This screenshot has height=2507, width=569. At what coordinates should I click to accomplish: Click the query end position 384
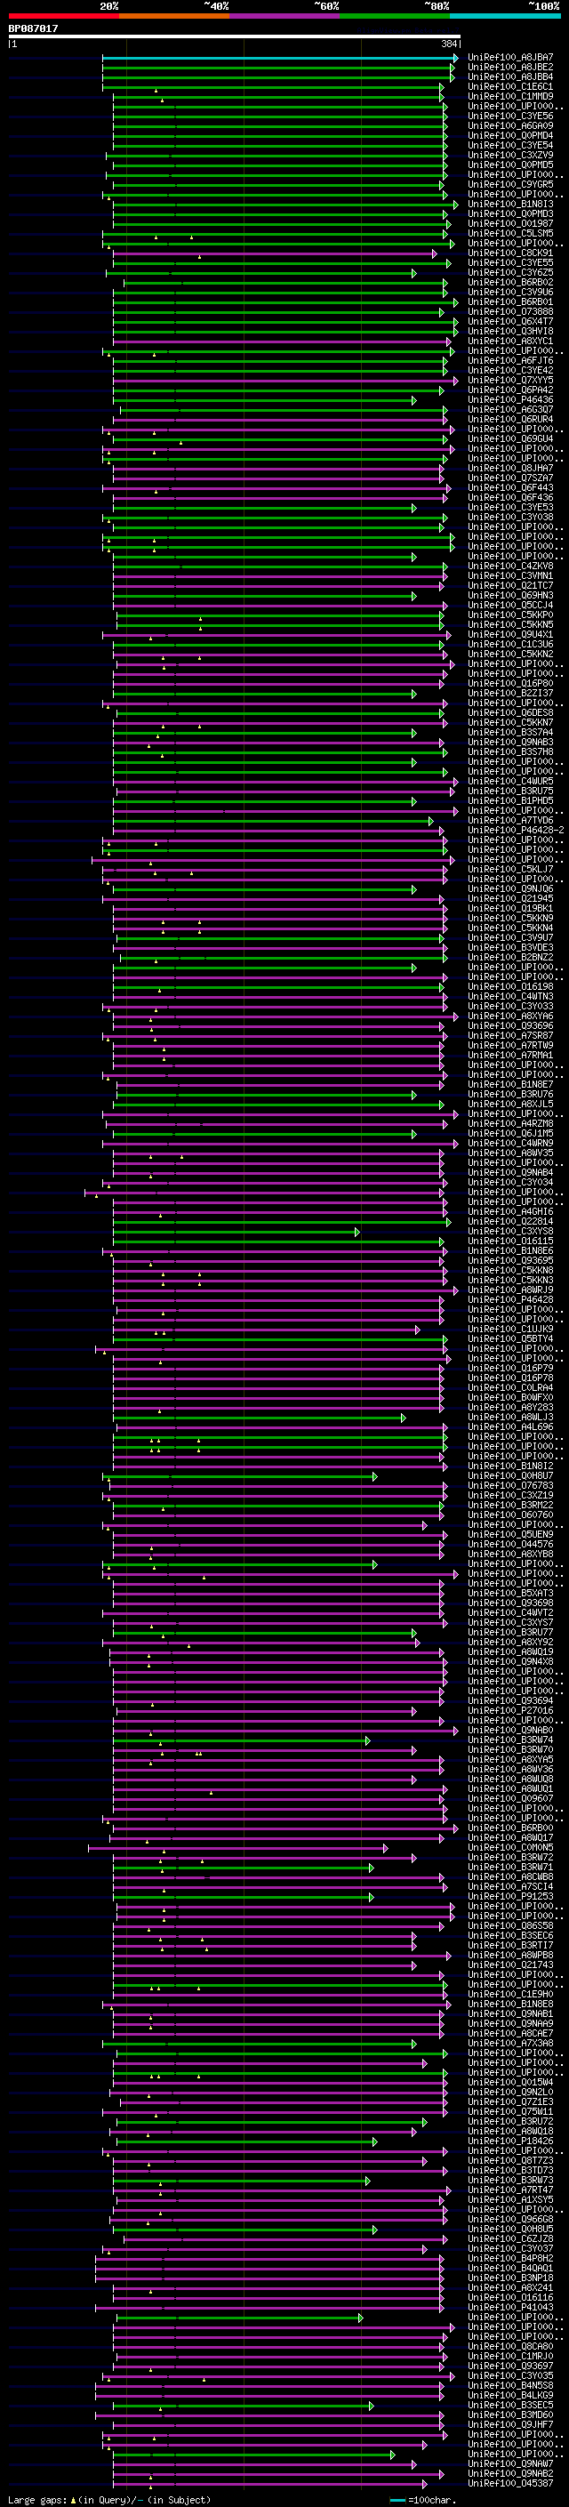[x=449, y=44]
